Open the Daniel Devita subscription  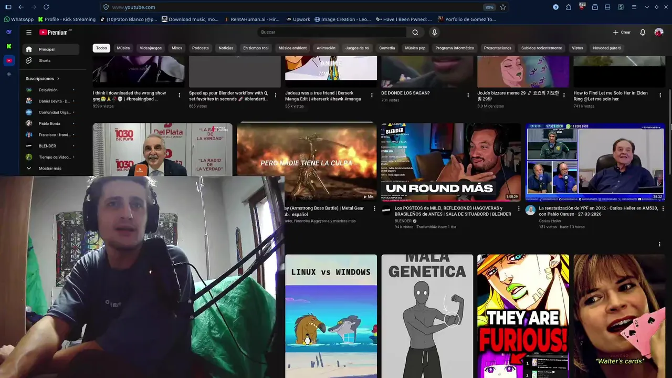click(x=51, y=101)
